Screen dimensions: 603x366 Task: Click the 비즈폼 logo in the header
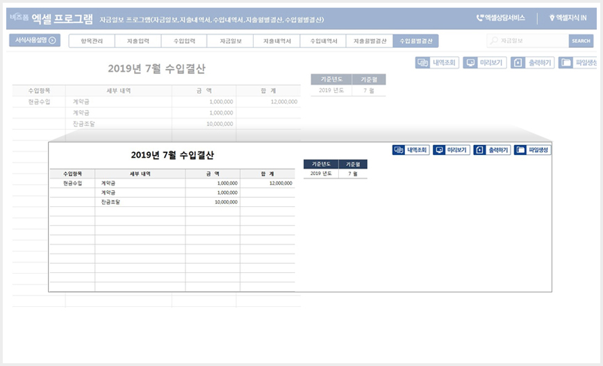[x=19, y=17]
